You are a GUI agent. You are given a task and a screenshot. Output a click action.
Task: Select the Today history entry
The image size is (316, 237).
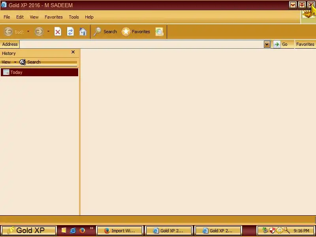(x=39, y=72)
